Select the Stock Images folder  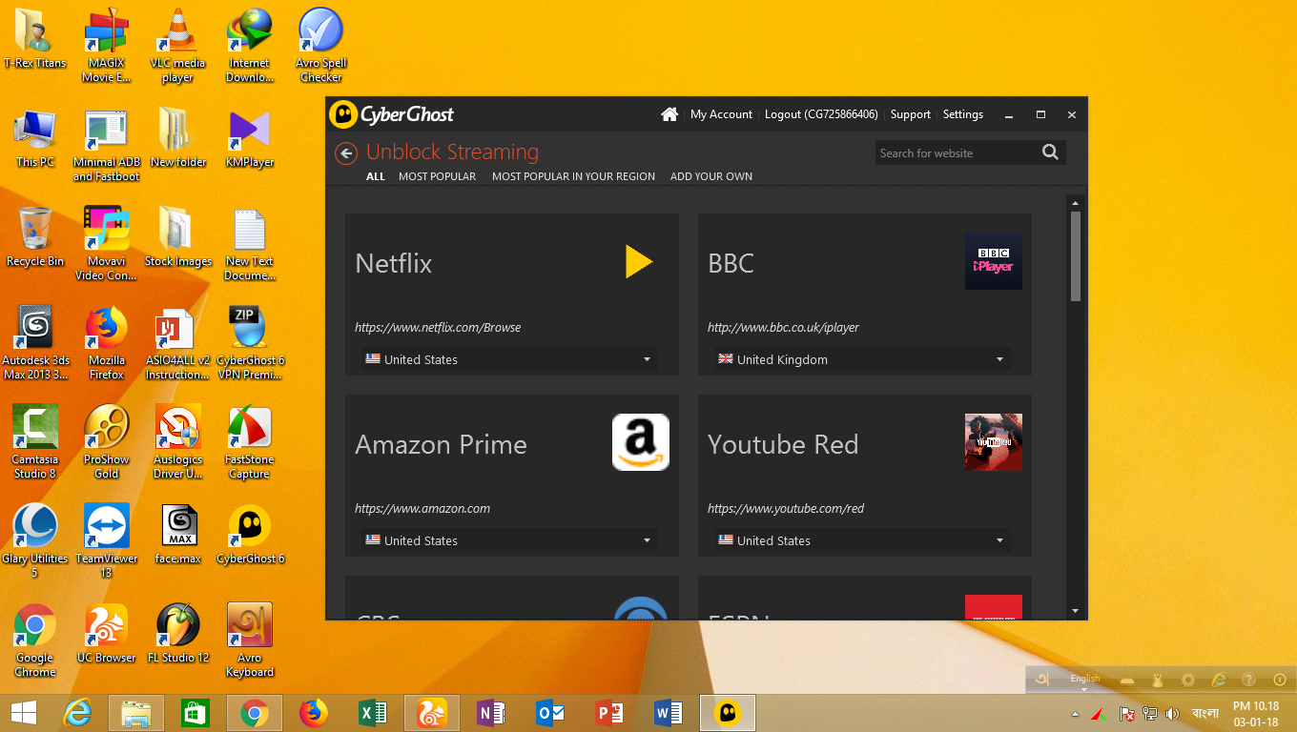click(x=178, y=236)
